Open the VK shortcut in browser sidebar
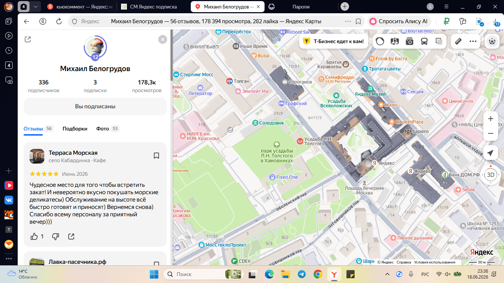Viewport: 504px width, 283px height. tap(9, 200)
